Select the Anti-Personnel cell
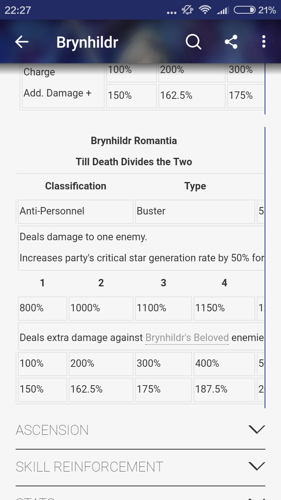 (x=75, y=211)
